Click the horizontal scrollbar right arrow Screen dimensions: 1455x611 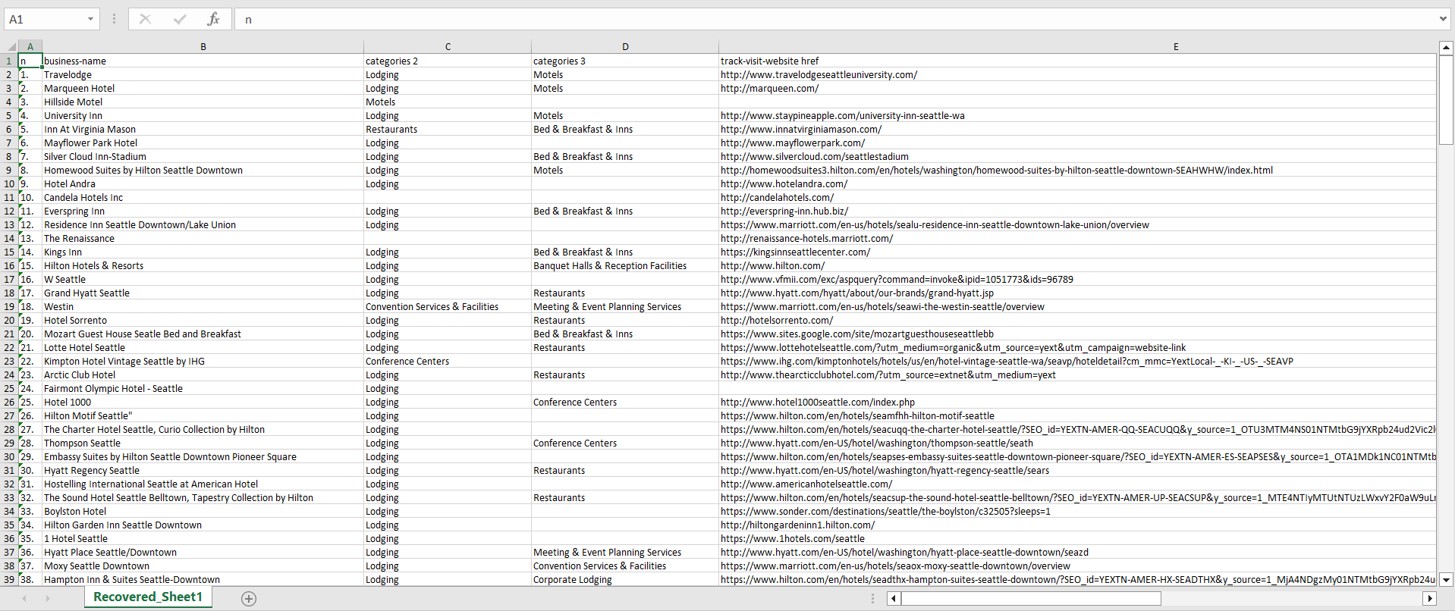click(x=1429, y=598)
